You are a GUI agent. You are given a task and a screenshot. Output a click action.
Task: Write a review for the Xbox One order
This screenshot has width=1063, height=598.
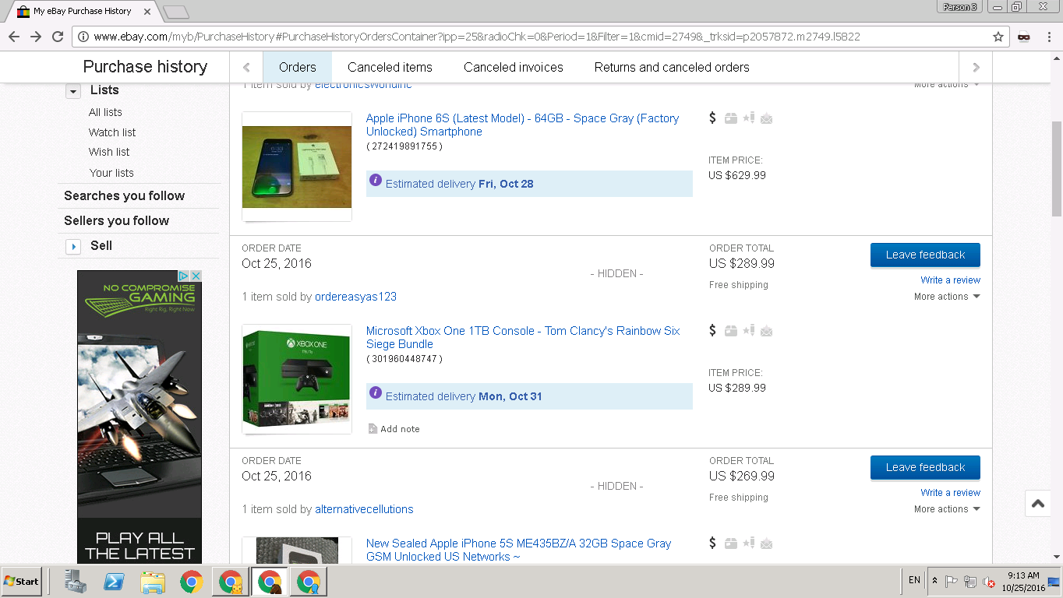coord(951,280)
